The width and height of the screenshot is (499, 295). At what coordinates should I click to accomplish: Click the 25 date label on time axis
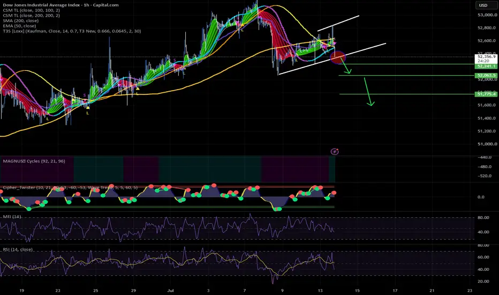pyautogui.click(x=96, y=291)
